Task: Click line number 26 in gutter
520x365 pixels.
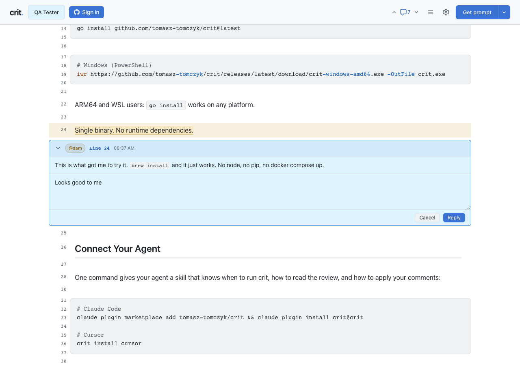Action: 64,247
